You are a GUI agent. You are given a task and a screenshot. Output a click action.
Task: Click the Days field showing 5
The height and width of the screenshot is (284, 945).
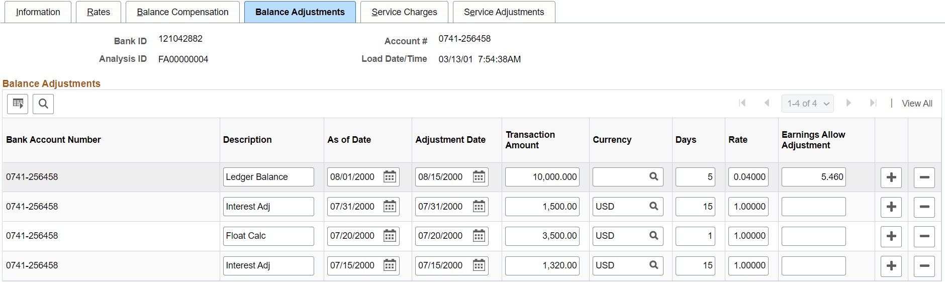tap(695, 177)
